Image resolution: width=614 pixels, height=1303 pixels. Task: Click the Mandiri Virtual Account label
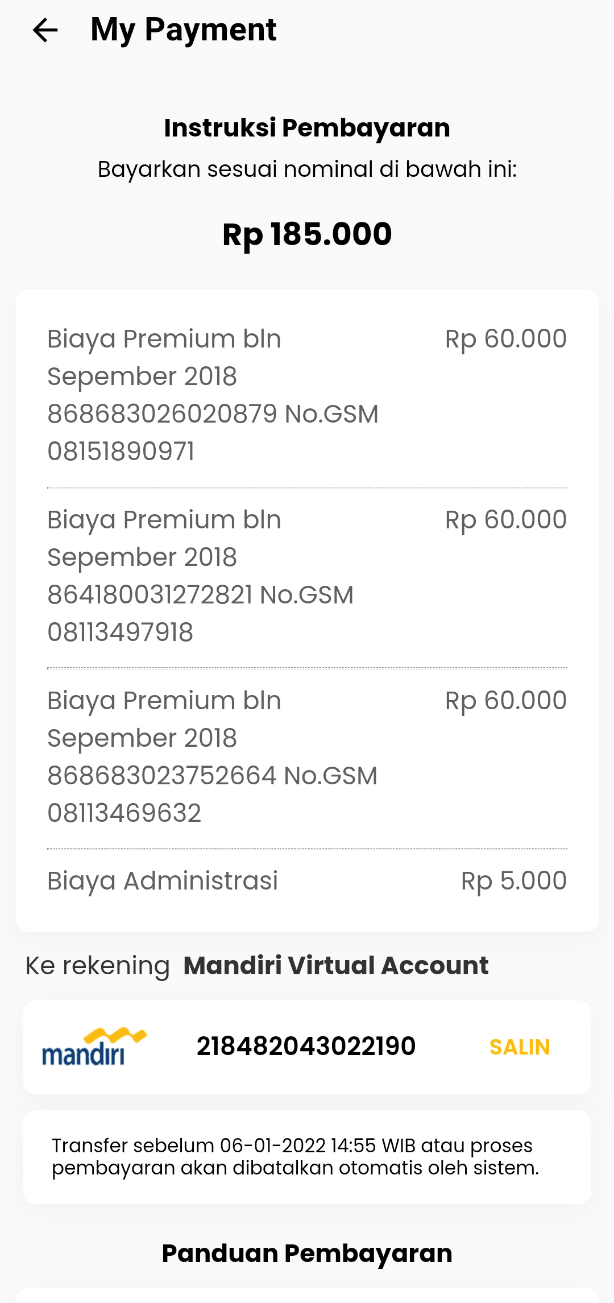[335, 966]
